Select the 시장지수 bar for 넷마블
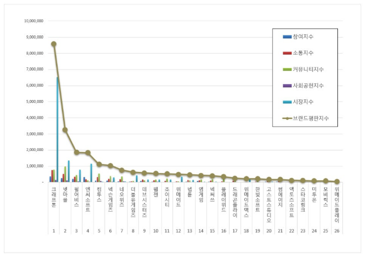The width and height of the screenshot is (365, 256). (69, 171)
